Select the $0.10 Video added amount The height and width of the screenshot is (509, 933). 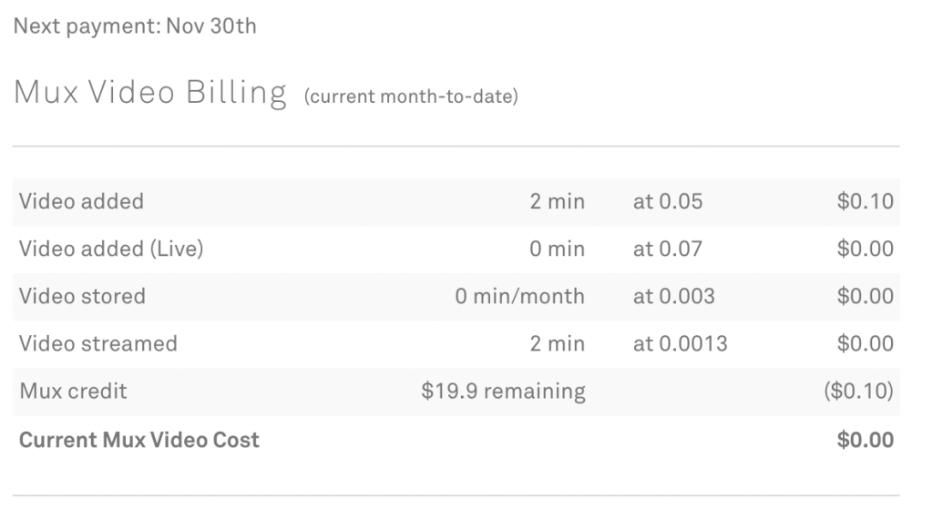tap(866, 201)
